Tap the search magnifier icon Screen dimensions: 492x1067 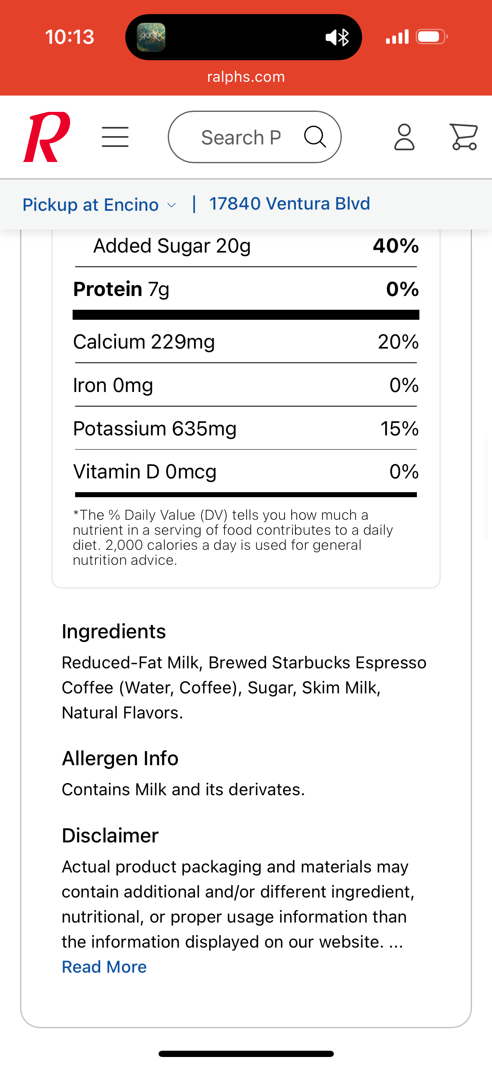point(315,137)
